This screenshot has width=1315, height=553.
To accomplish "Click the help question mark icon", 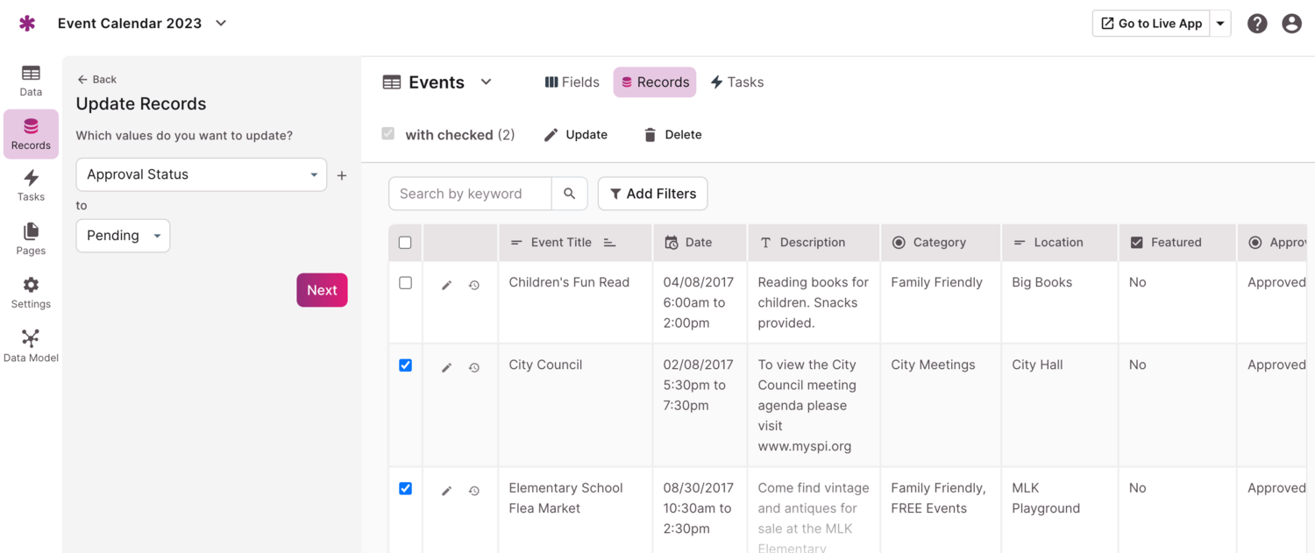I will (x=1257, y=24).
